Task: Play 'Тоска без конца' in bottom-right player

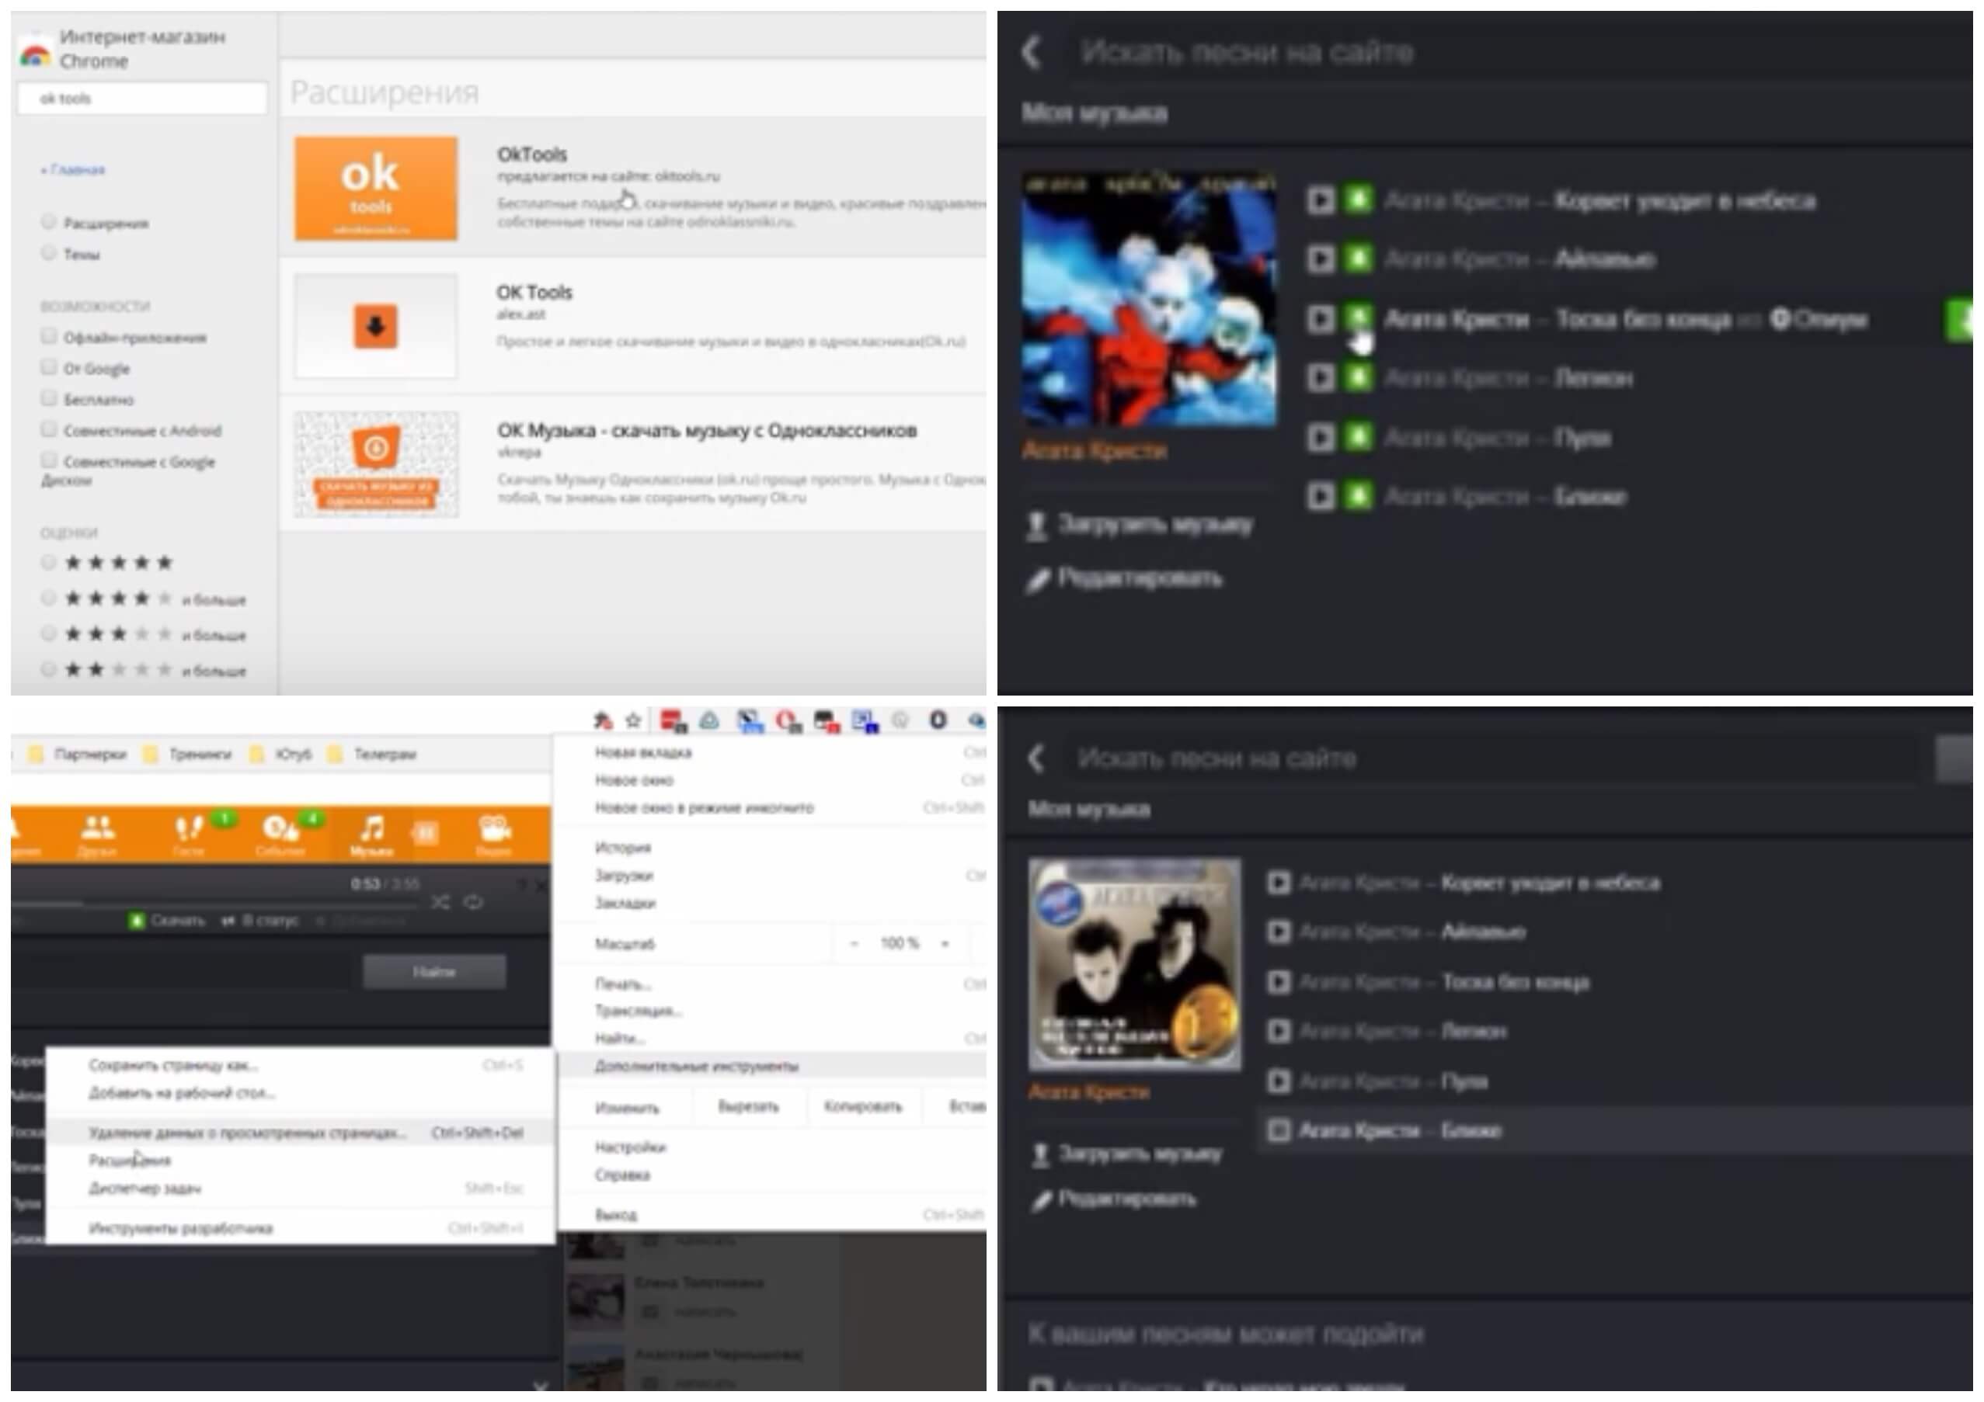Action: [1279, 981]
